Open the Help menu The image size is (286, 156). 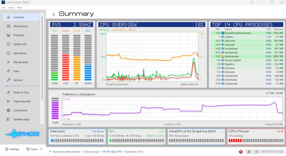coord(19,8)
